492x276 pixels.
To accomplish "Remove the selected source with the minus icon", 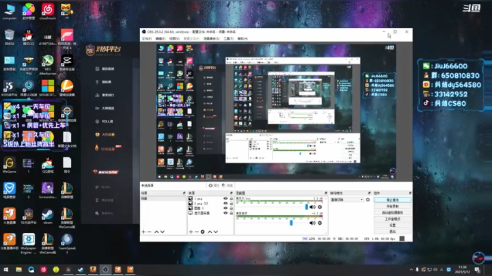I will [x=197, y=232].
